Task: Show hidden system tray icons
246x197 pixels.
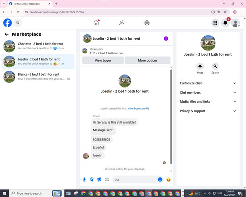Action: click(x=205, y=193)
